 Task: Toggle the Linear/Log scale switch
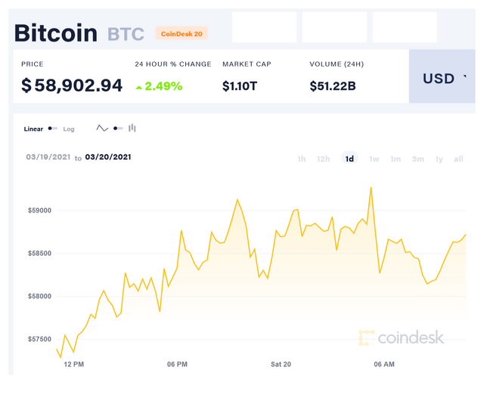click(x=53, y=128)
